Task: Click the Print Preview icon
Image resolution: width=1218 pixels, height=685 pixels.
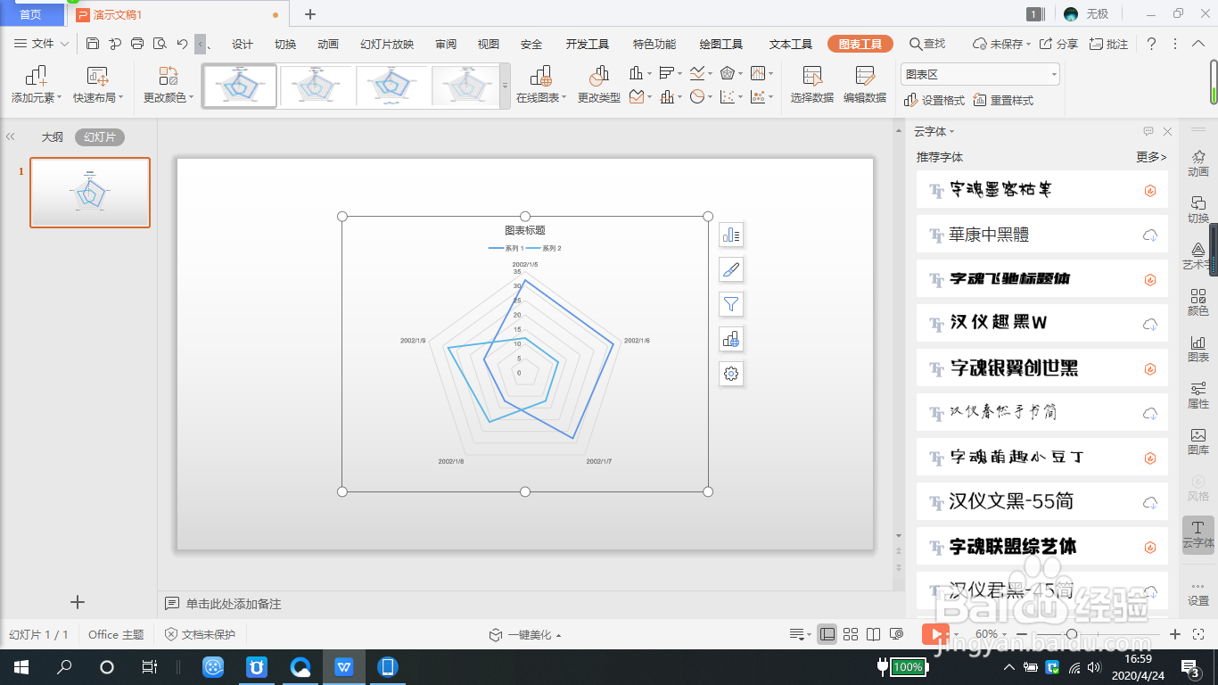Action: (160, 44)
